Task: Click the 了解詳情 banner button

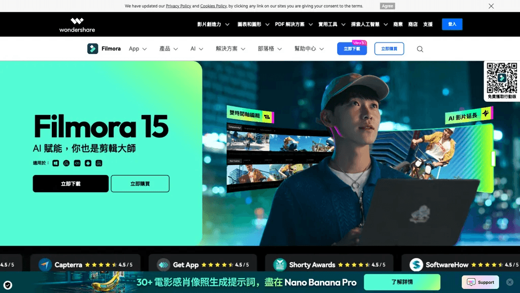Action: click(402, 282)
